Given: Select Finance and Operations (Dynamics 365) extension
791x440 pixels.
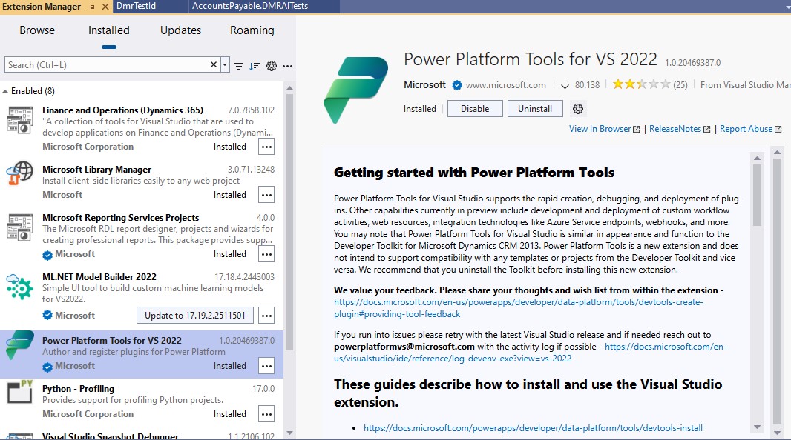Looking at the screenshot, I should [122, 110].
